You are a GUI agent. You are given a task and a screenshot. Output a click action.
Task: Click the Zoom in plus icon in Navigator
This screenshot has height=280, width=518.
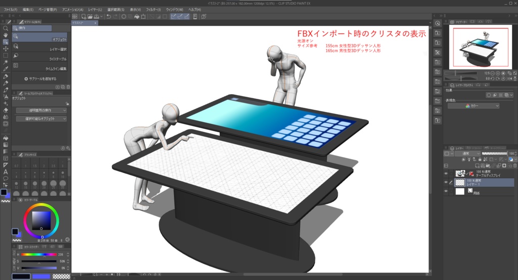tap(498, 73)
